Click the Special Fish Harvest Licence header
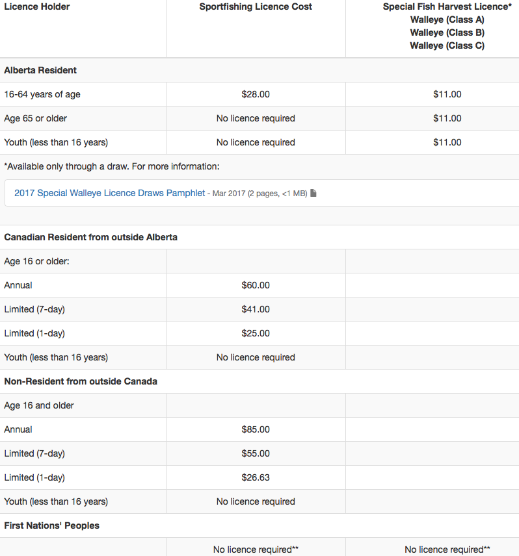 coord(447,6)
